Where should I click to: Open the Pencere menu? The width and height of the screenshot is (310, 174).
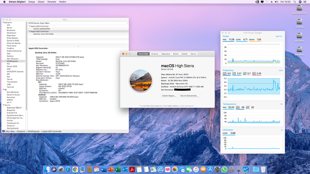click(x=52, y=2)
